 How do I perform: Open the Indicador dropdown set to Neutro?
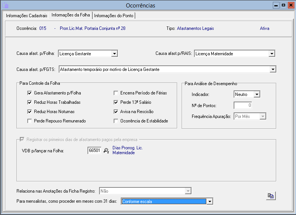[x=256, y=94]
